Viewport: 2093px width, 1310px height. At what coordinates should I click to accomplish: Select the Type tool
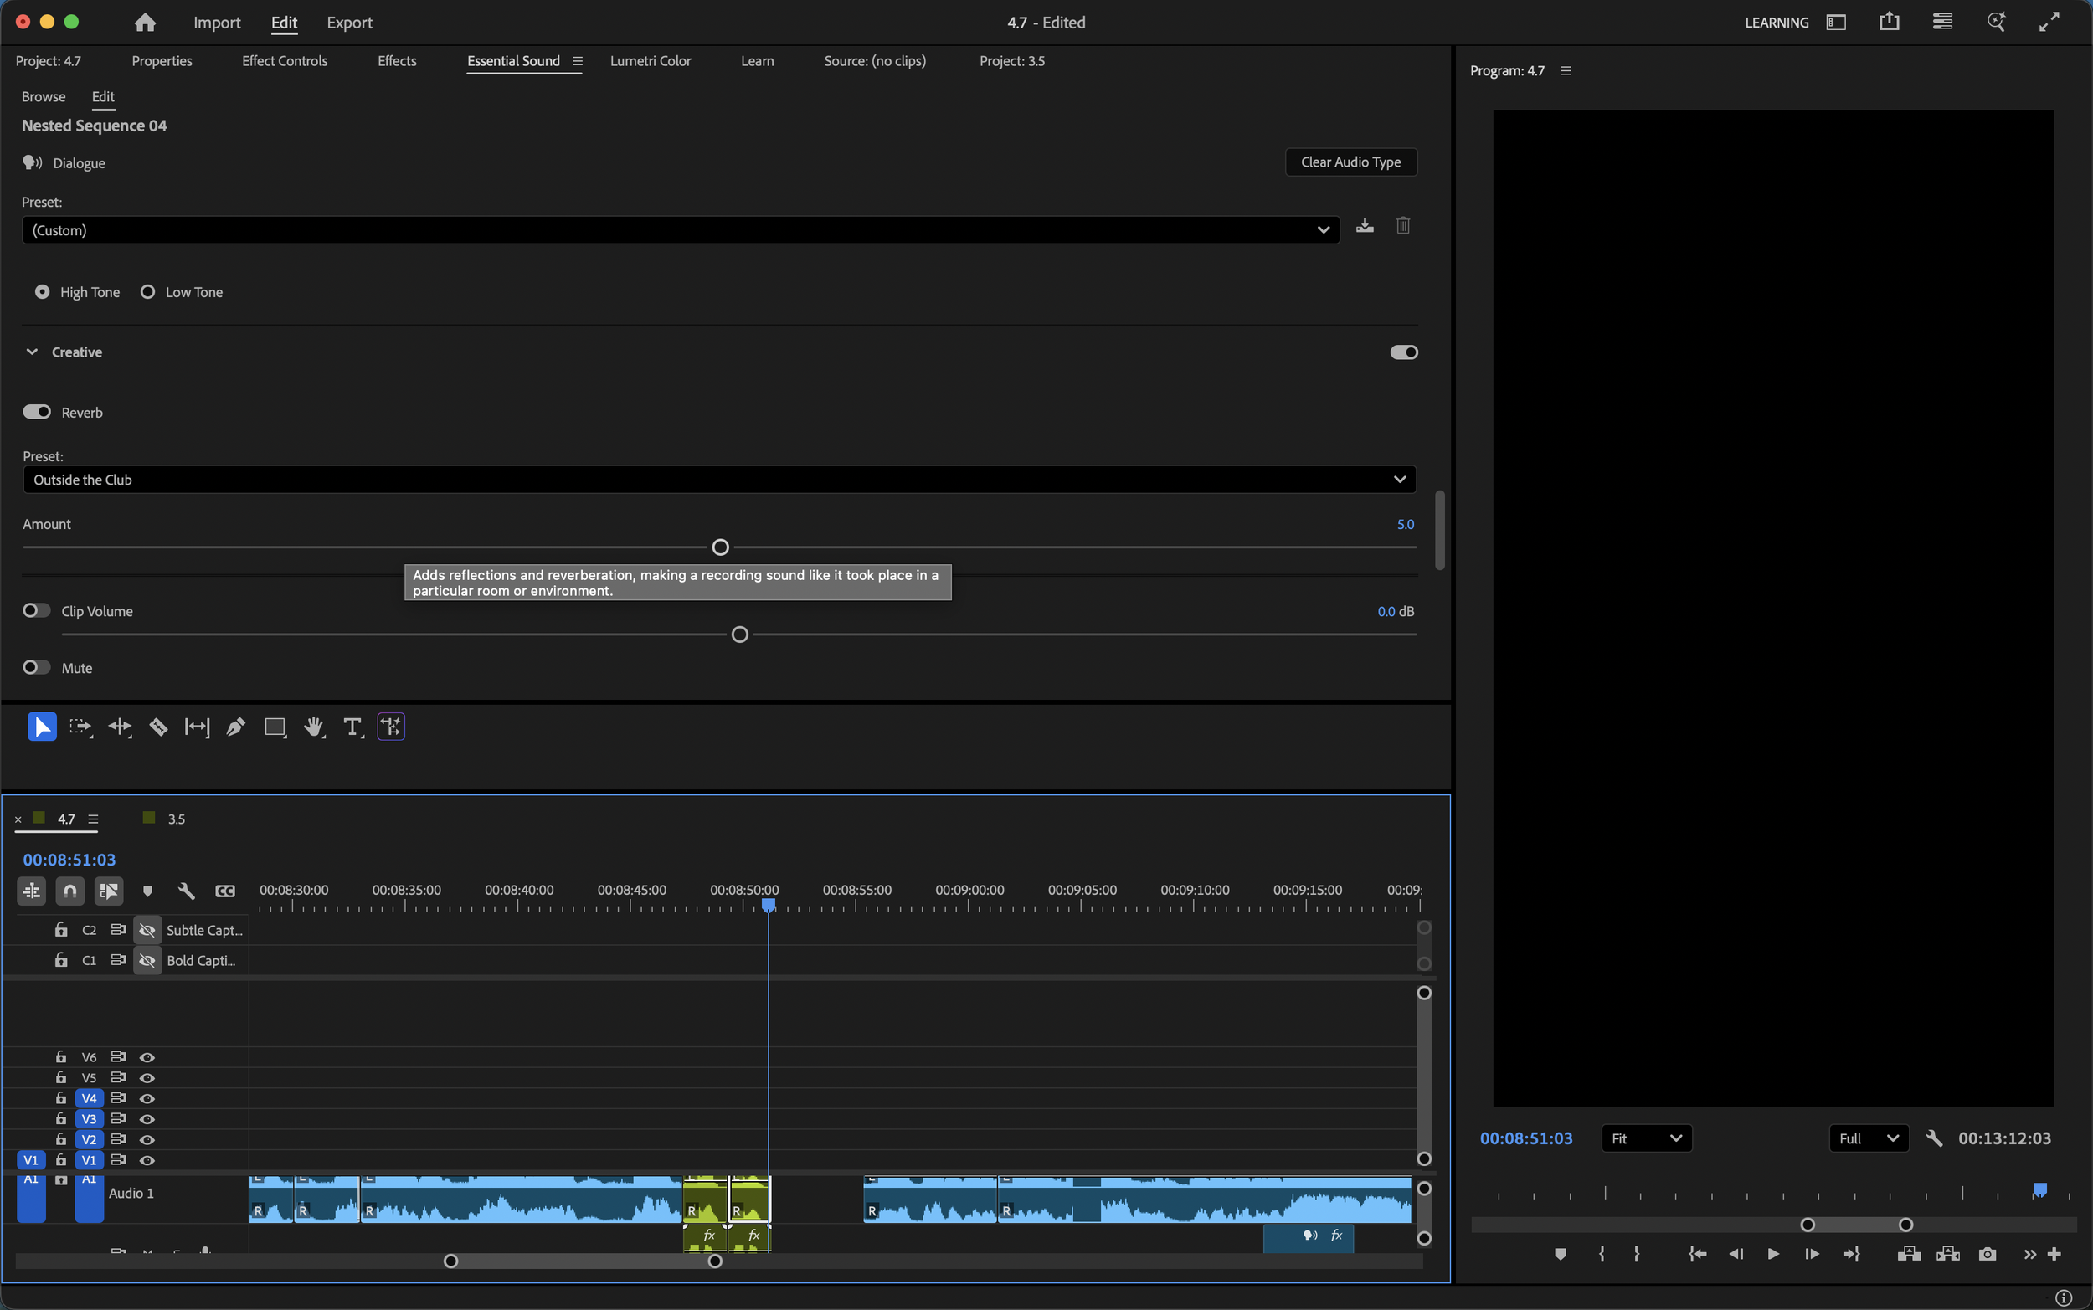click(x=352, y=726)
